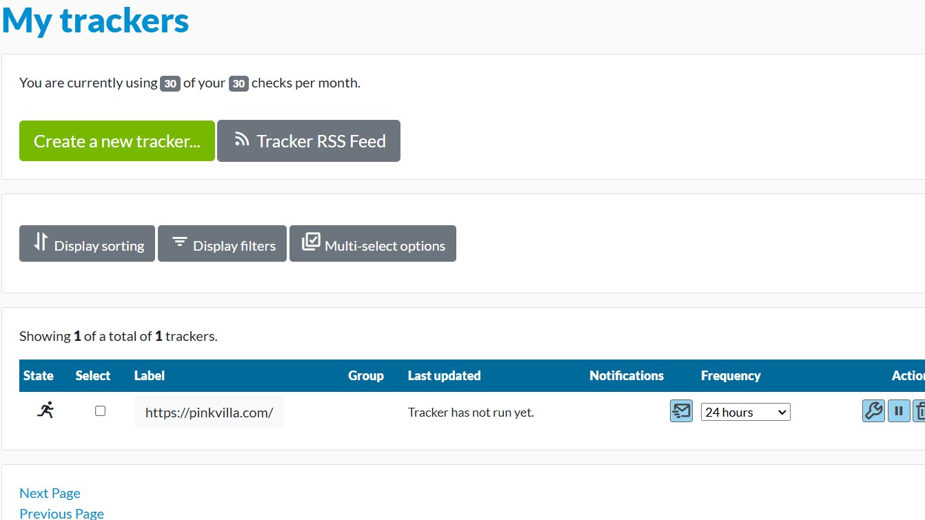Click the used checks count badge

pos(170,83)
